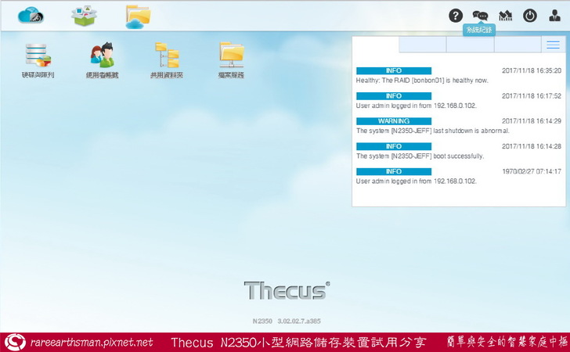Expand the log panel hamburger menu

553,45
